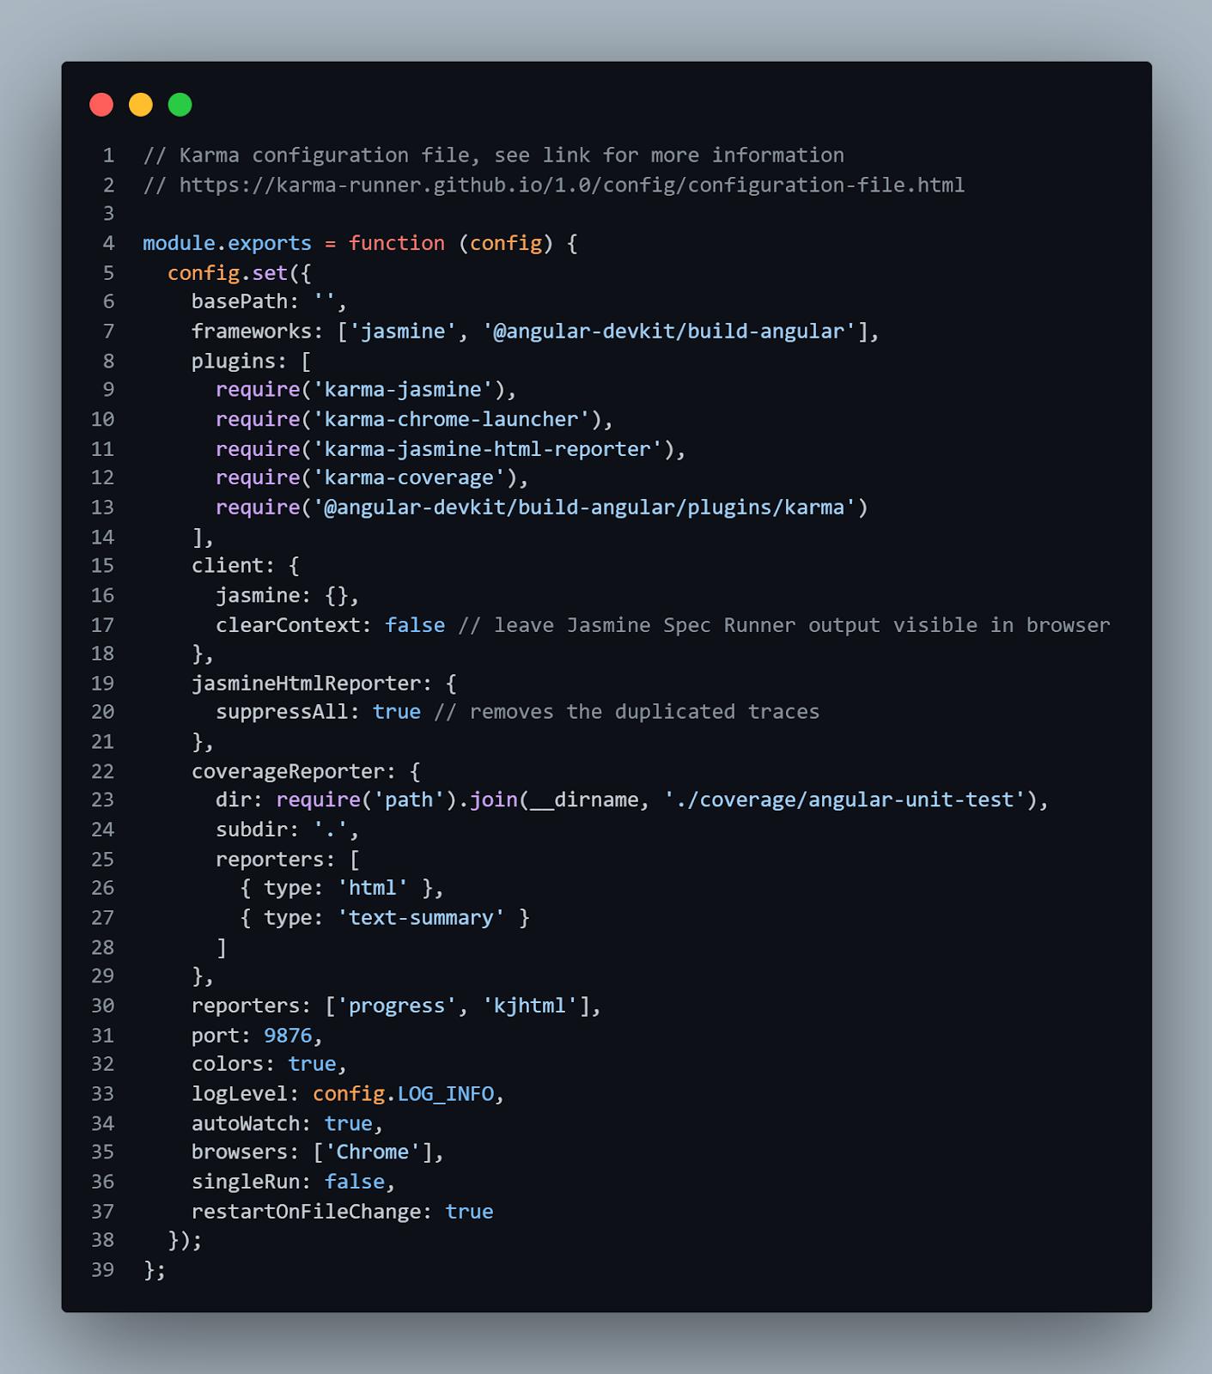The image size is (1212, 1374).
Task: Click the port number 9876
Action: tap(288, 1036)
